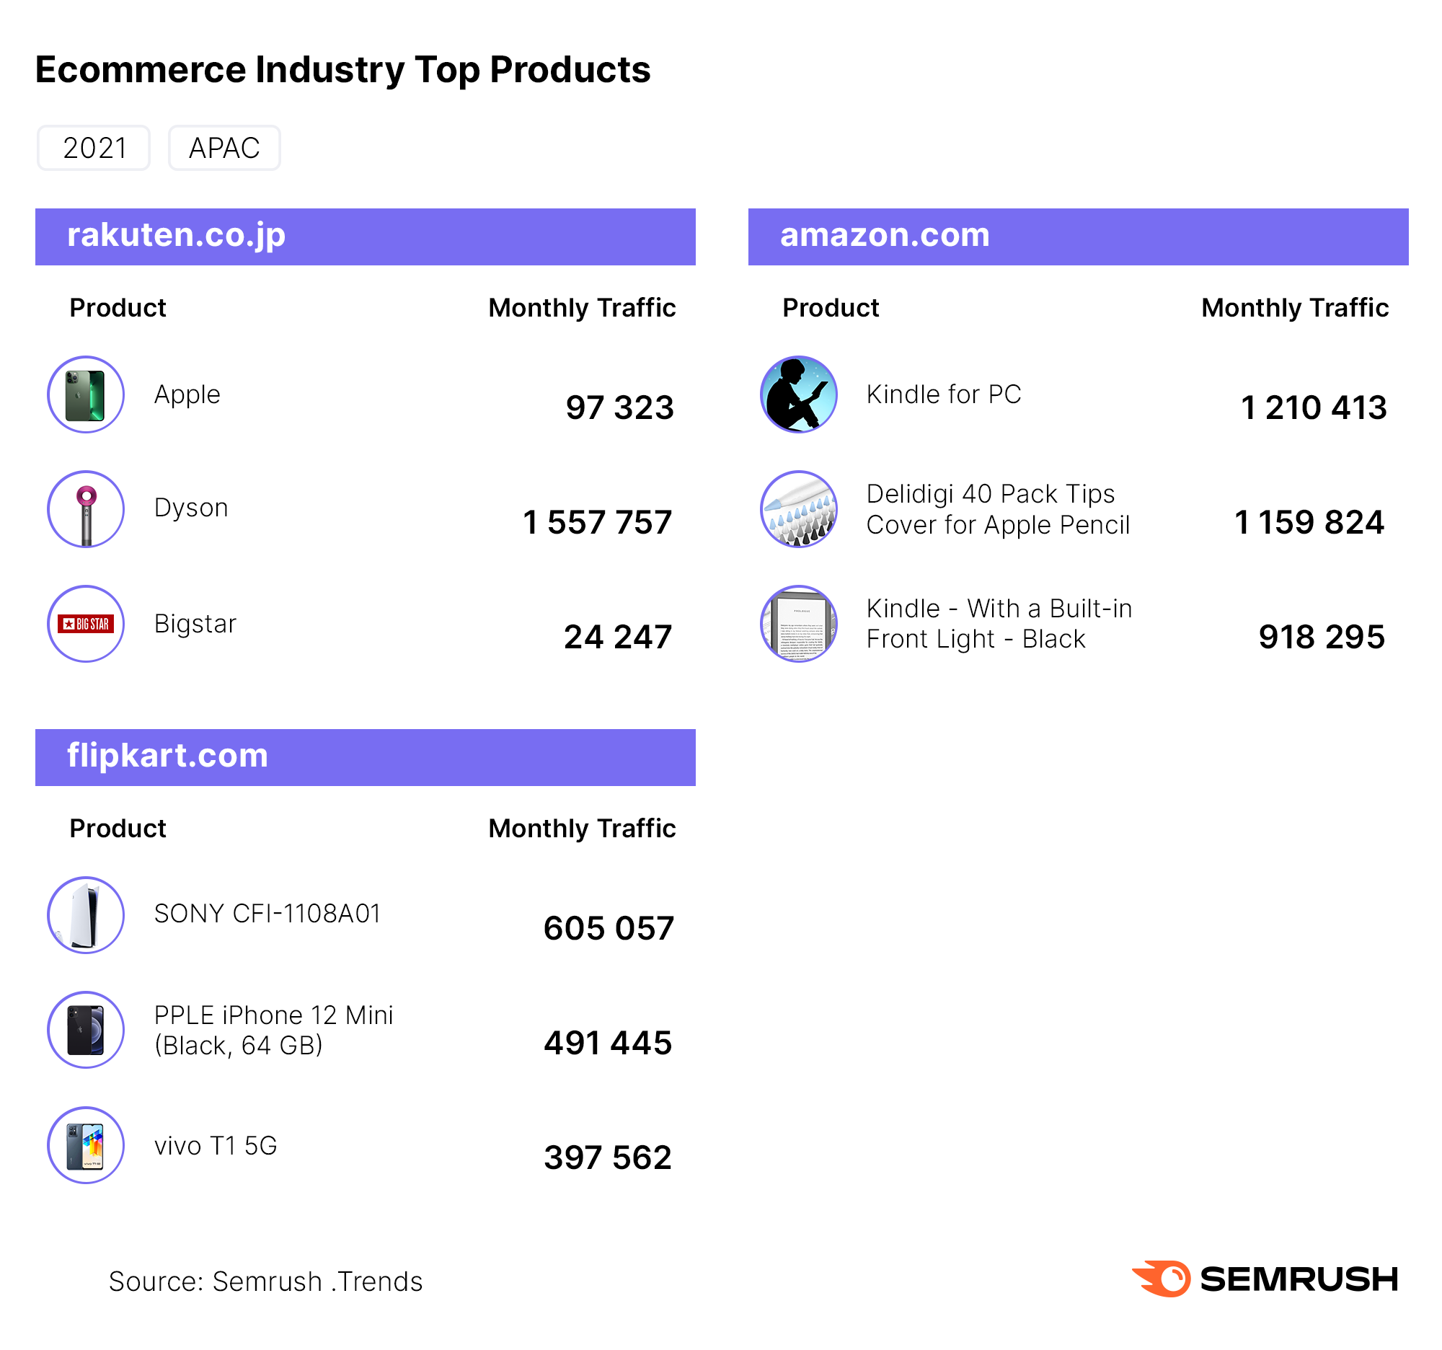The image size is (1442, 1350).
Task: Click the Dyson hair dryer icon
Action: coord(86,509)
